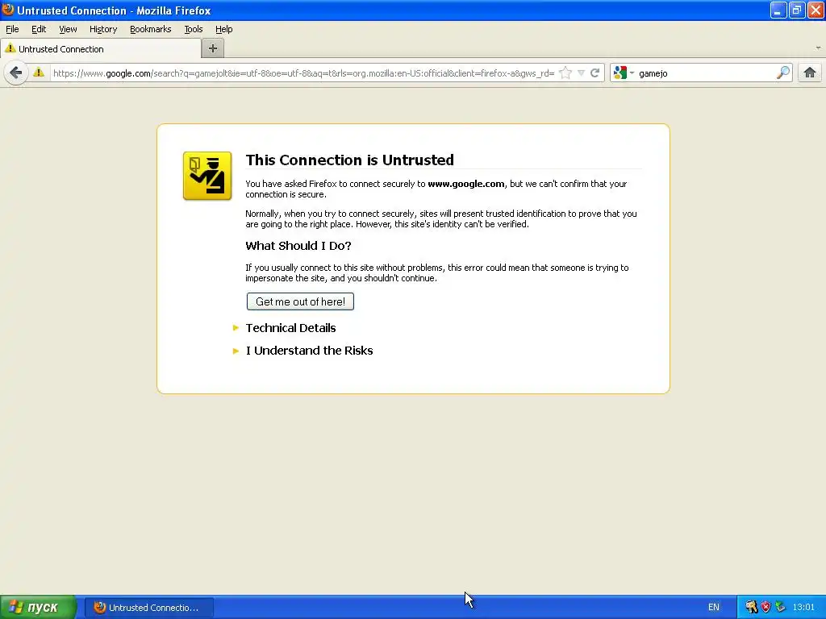Open URL history dropdown arrow in address bar
Viewport: 826px width, 619px height.
[581, 73]
